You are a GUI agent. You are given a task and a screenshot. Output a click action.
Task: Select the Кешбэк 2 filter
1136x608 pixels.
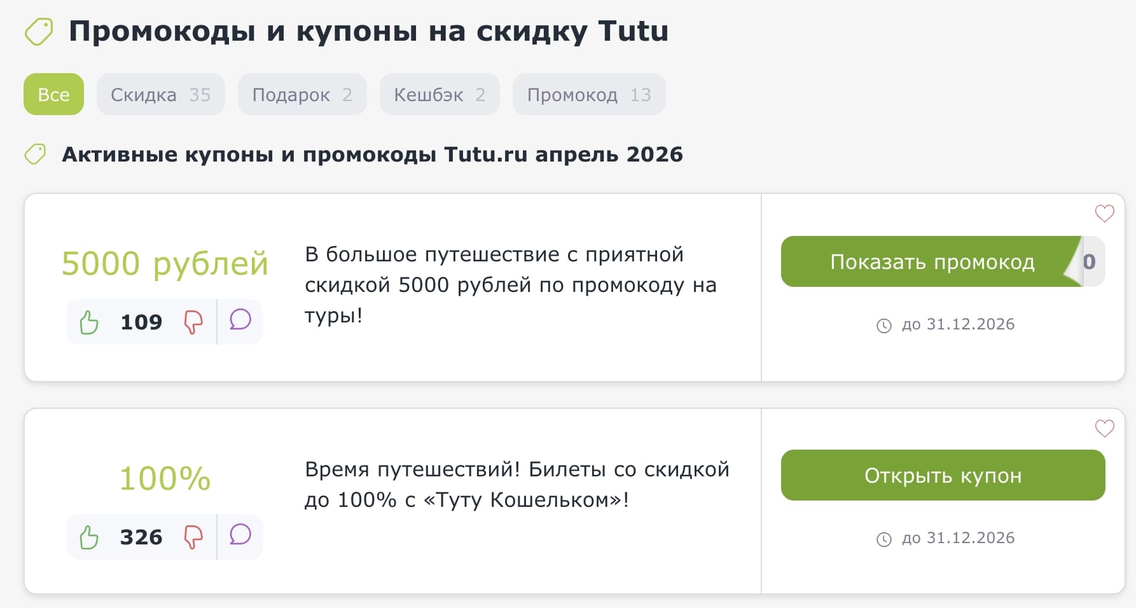(439, 94)
